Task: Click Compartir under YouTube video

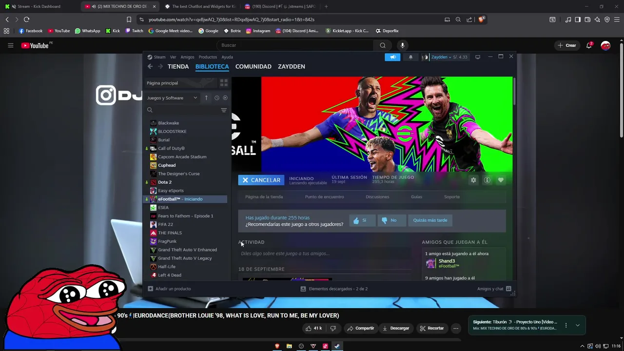Action: point(360,328)
